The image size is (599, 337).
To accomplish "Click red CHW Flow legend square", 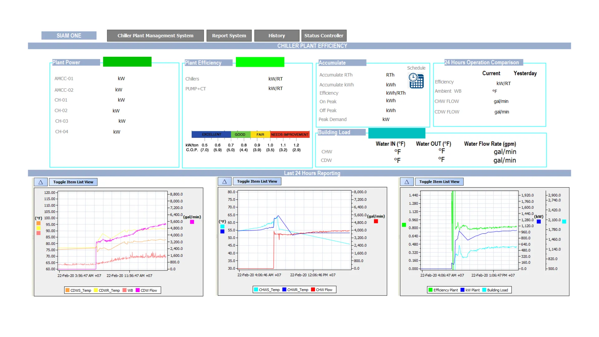I will coord(313,290).
